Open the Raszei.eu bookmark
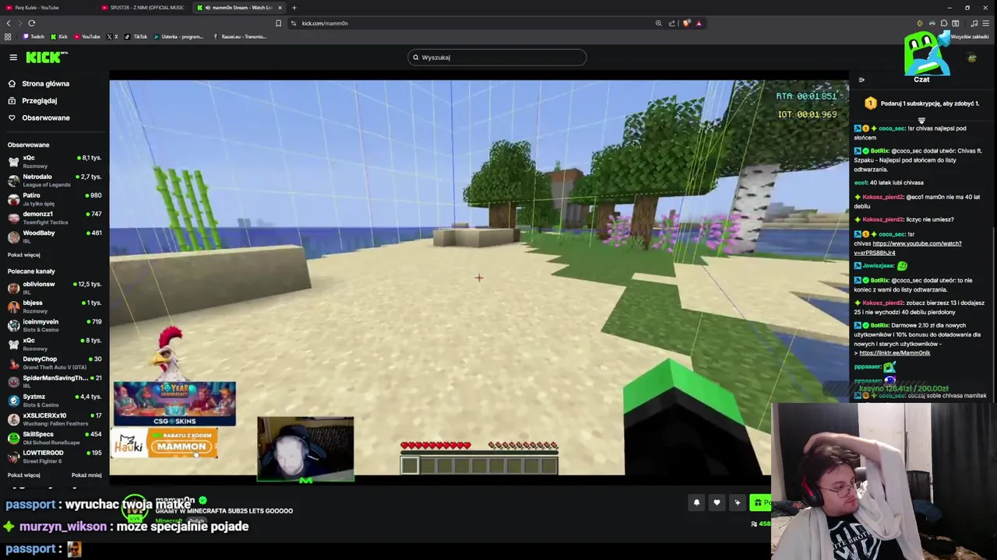997x560 pixels. (239, 37)
